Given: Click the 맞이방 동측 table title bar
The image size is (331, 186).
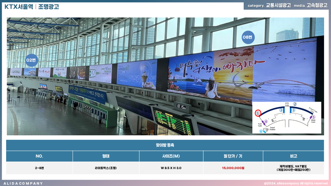Looking at the screenshot, I should 165,145.
